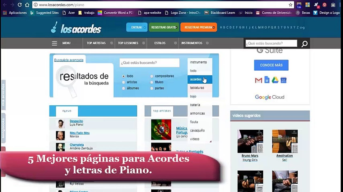343x192 pixels.
Task: Expand the ENTRAR dropdown button
Action: pyautogui.click(x=137, y=27)
